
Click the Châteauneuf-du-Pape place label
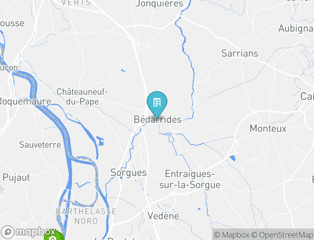[82, 97]
